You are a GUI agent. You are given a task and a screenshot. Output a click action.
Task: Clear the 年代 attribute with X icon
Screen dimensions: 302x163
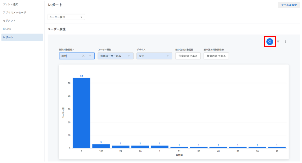click(84, 56)
